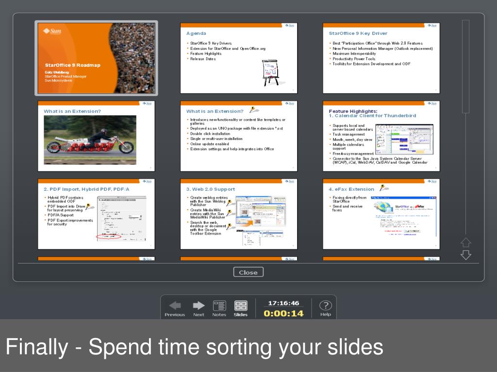The height and width of the screenshot is (372, 497).
Task: Select Calendar Client for Thunderbird slide
Action: [x=381, y=136]
